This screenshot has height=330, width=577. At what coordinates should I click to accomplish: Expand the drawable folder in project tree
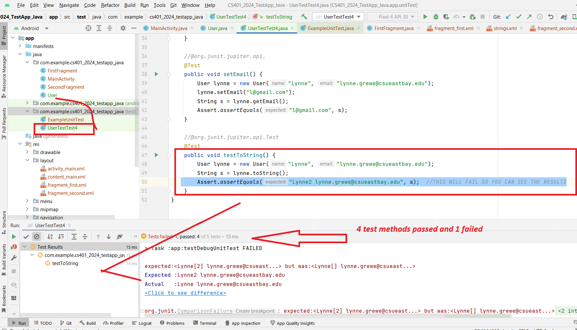click(27, 152)
